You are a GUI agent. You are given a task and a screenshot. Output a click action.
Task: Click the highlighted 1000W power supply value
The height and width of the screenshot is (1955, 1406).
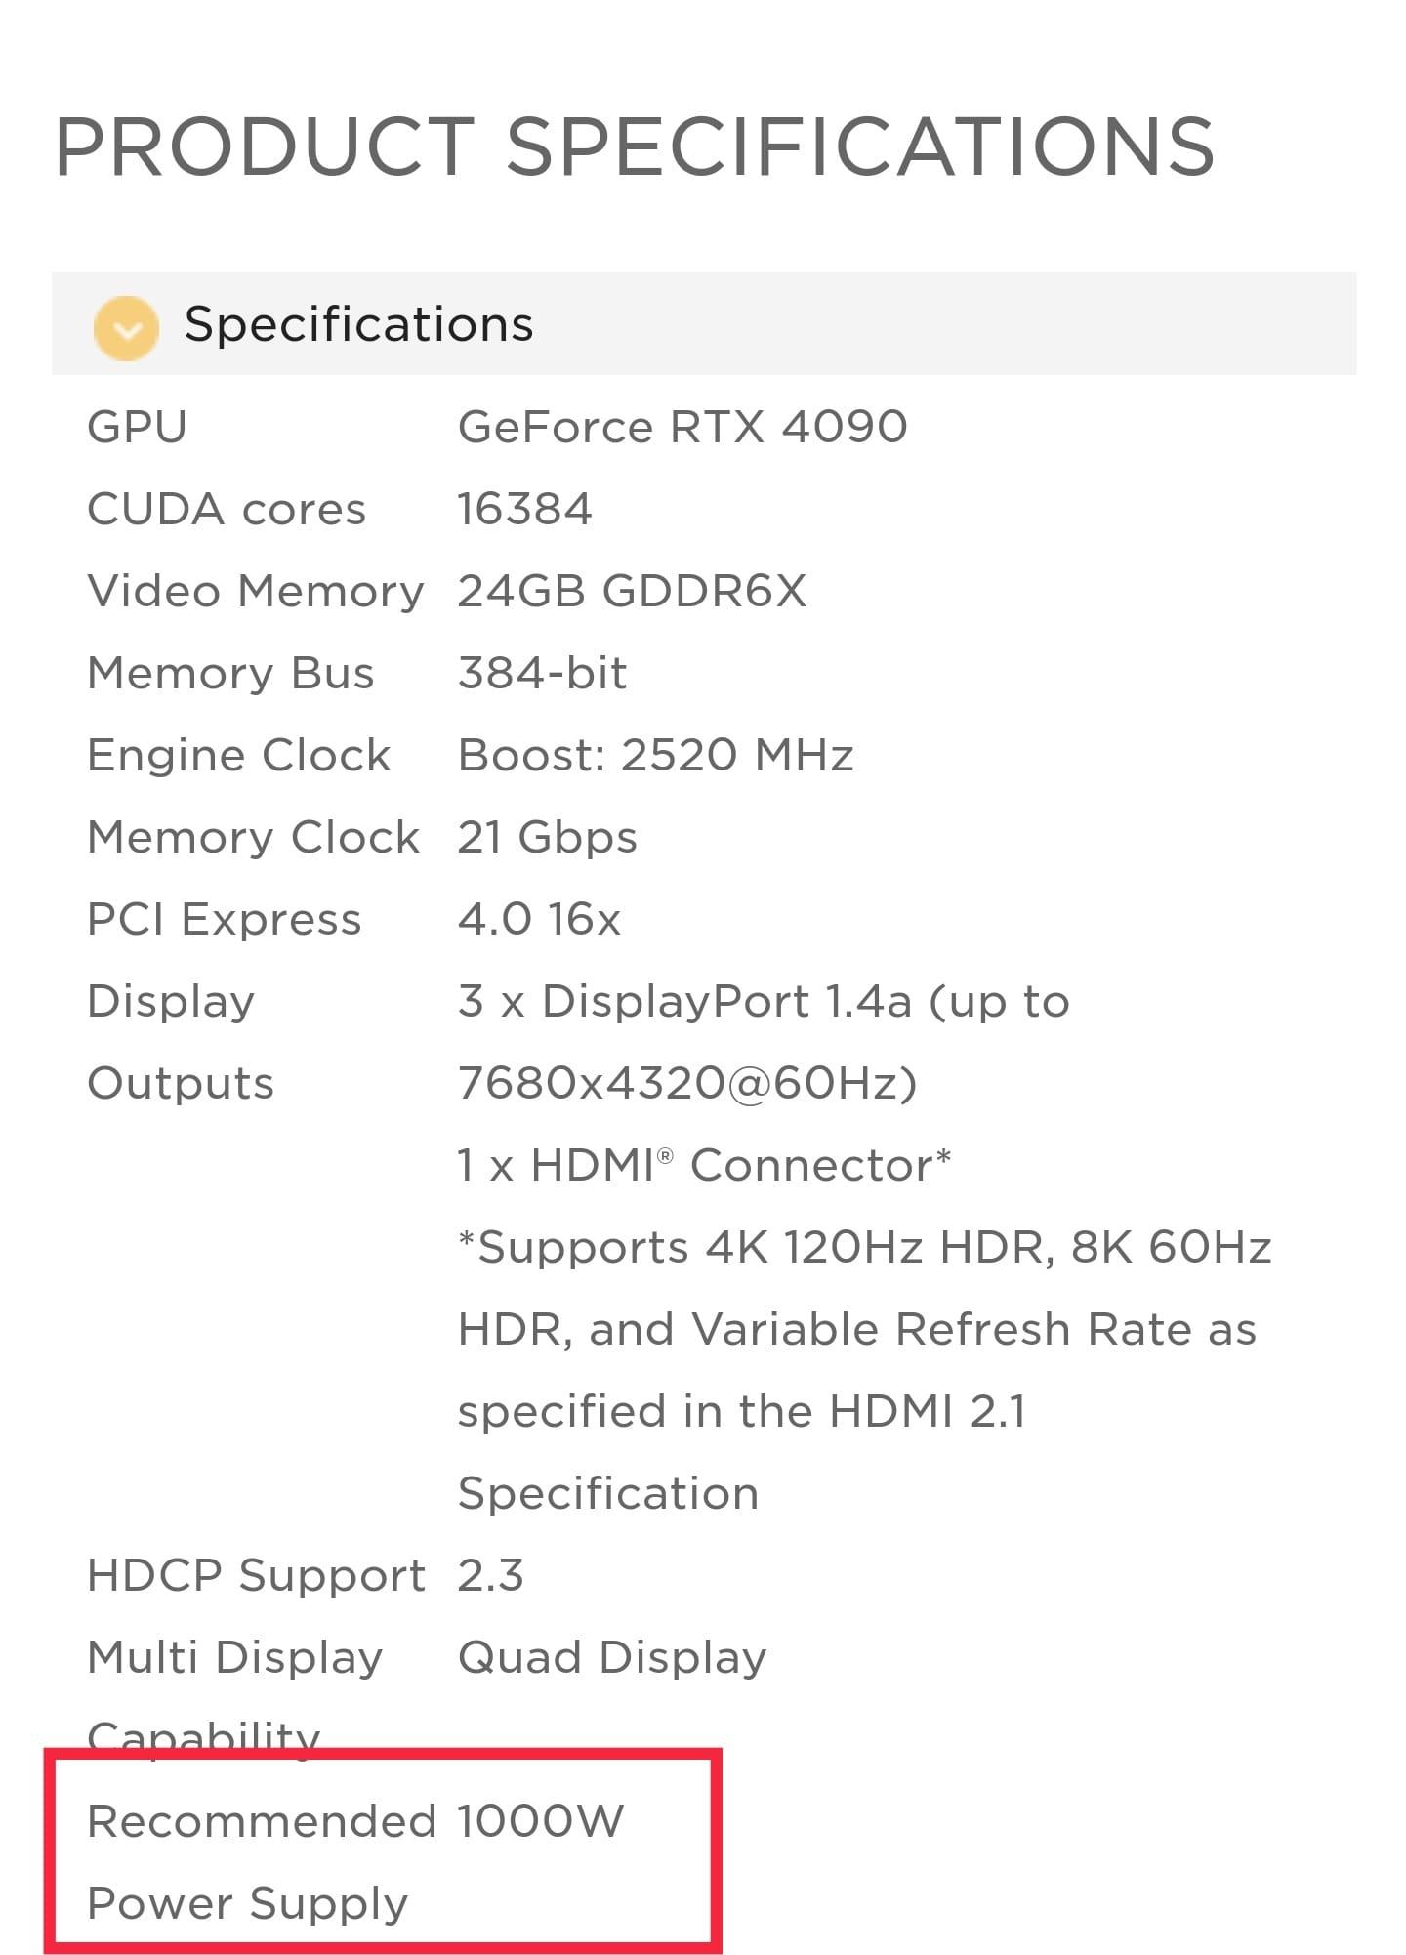[x=540, y=1821]
